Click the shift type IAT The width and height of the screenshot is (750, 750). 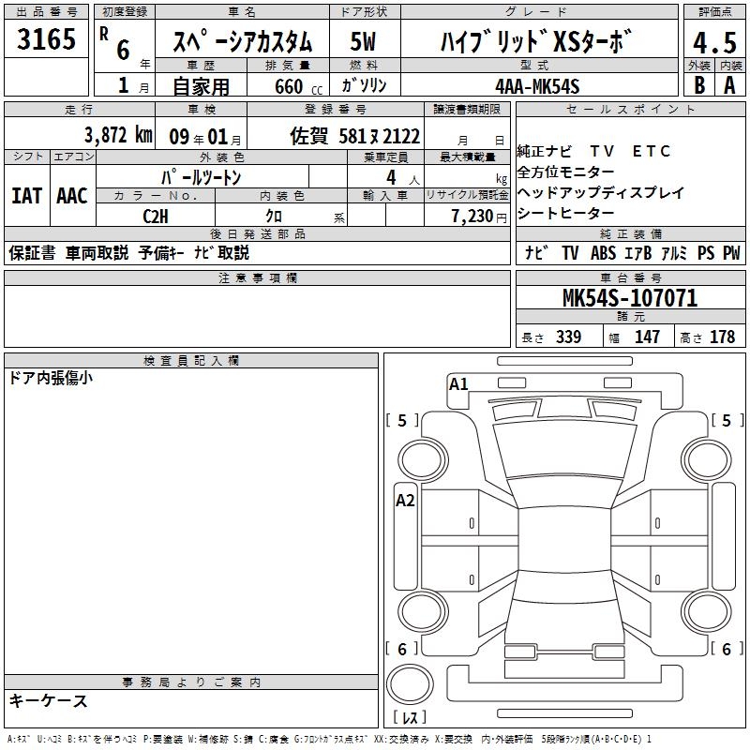coord(27,196)
